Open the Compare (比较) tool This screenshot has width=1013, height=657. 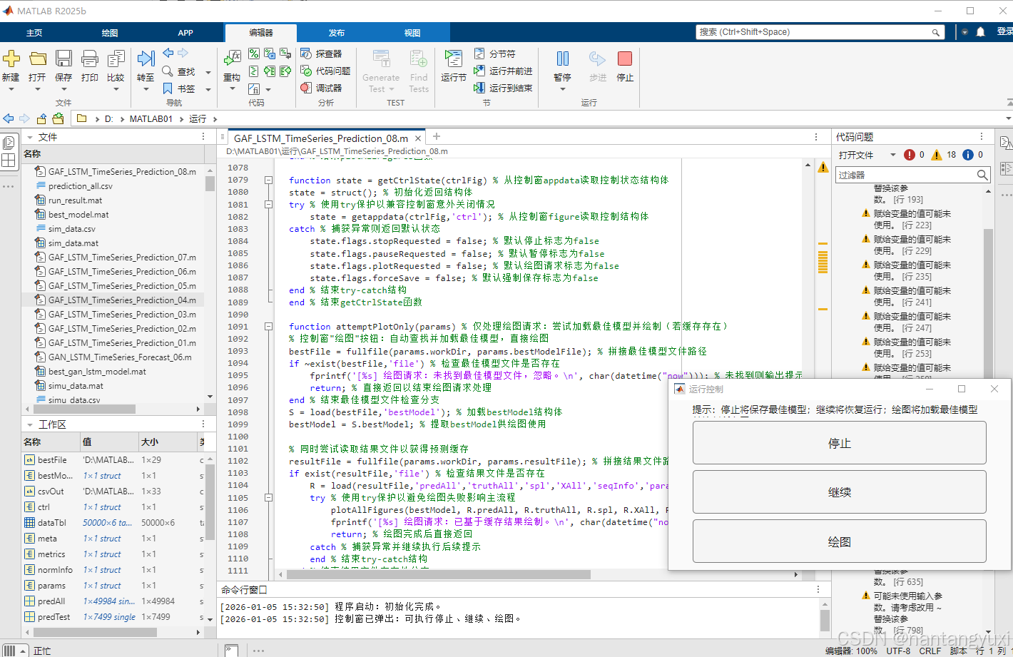pos(116,60)
